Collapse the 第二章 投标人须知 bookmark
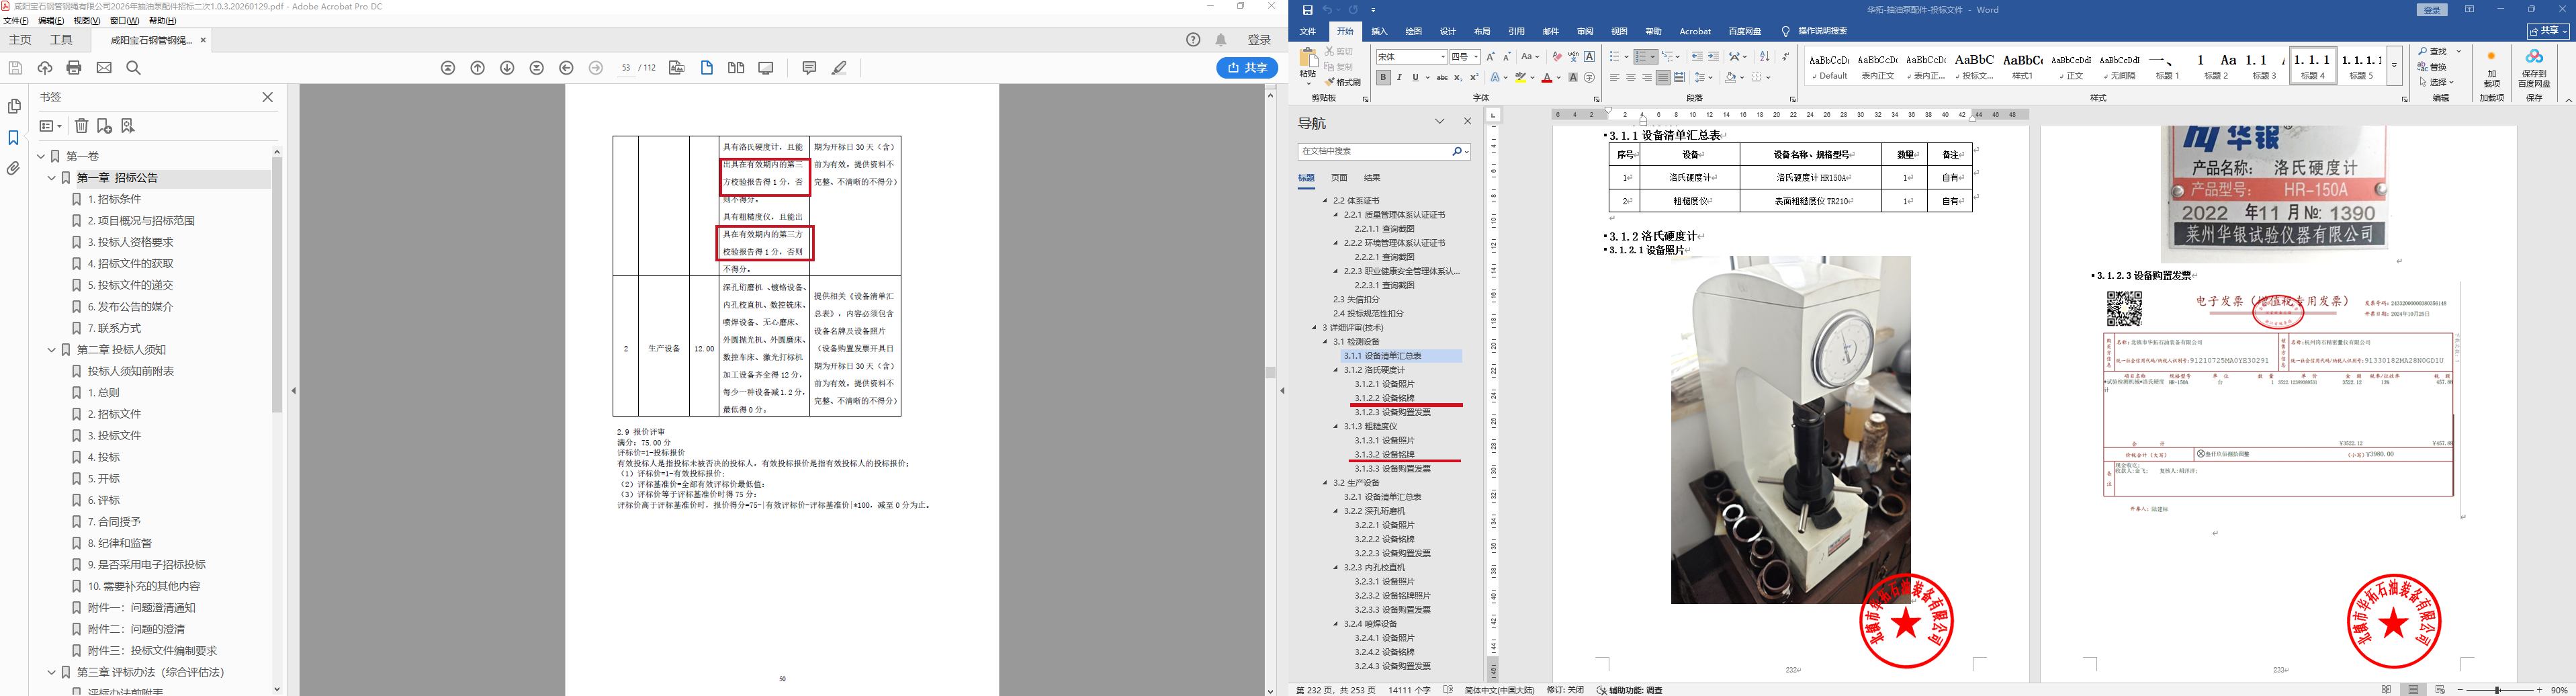The width and height of the screenshot is (2576, 696). click(52, 350)
